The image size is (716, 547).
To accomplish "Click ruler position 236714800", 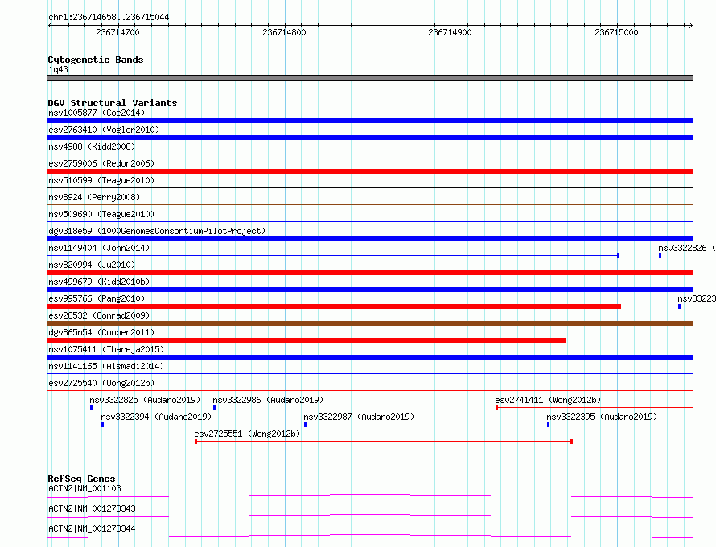I will point(284,32).
